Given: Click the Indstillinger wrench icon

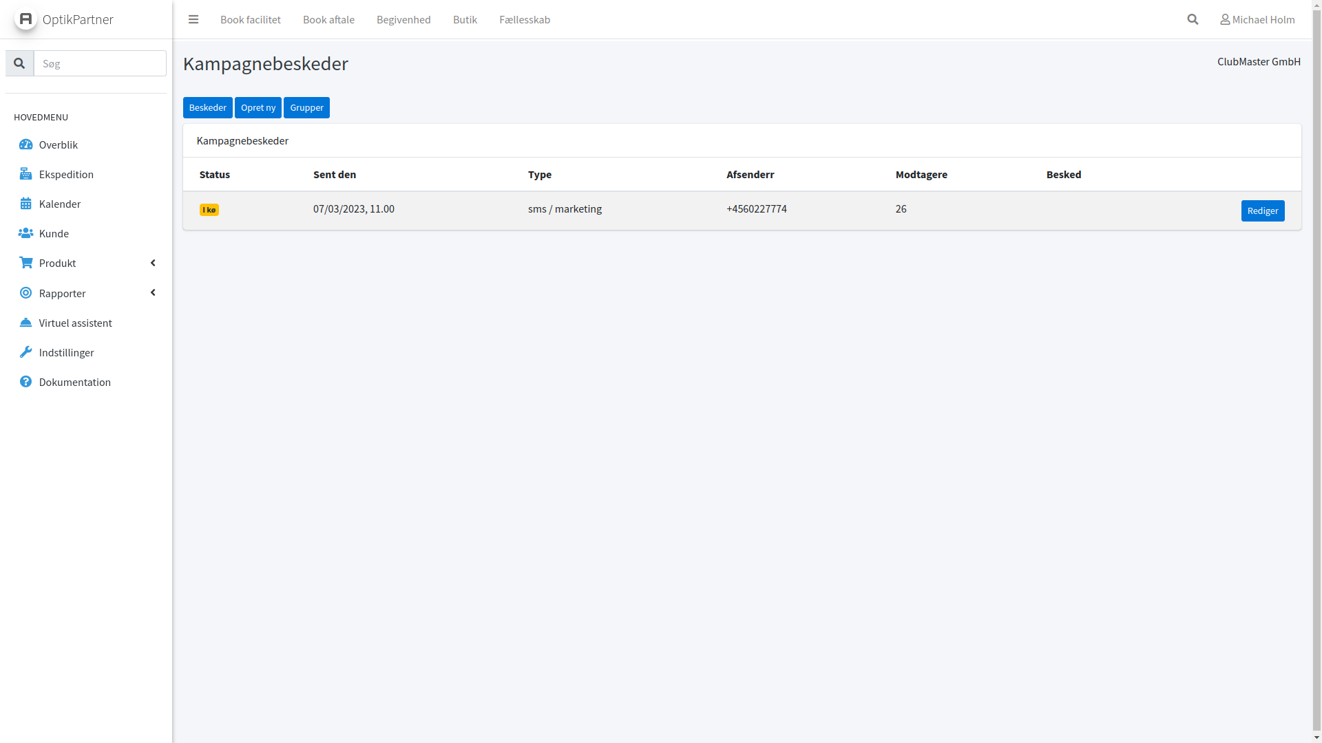Looking at the screenshot, I should tap(25, 352).
